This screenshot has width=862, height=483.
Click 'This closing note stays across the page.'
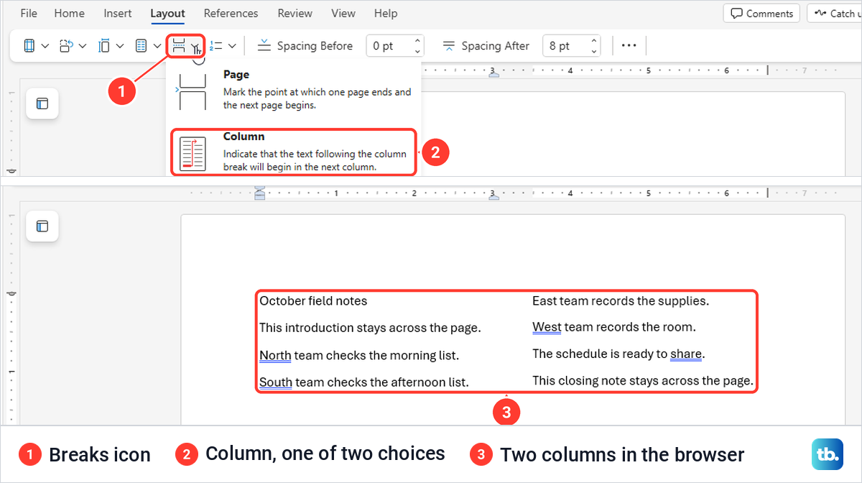click(x=643, y=381)
